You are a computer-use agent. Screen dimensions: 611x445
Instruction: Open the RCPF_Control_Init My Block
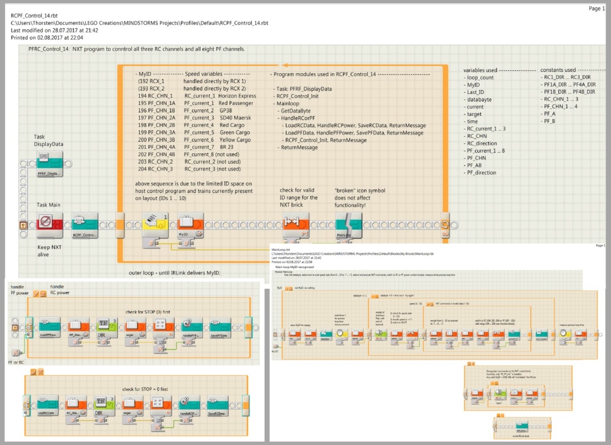point(83,225)
